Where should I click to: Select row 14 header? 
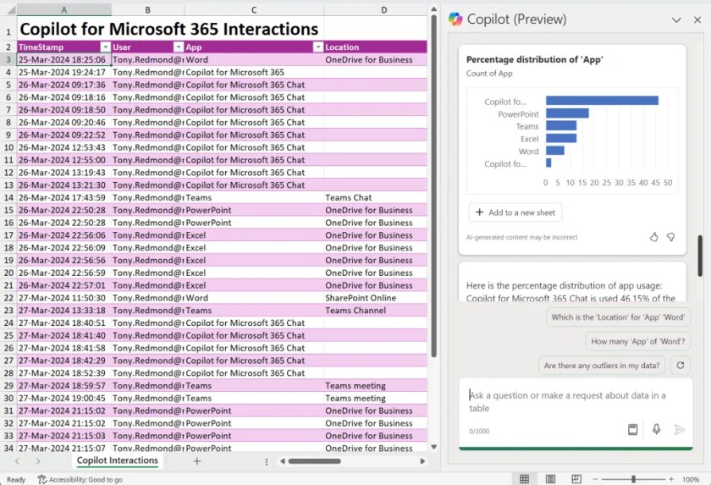[x=8, y=197]
